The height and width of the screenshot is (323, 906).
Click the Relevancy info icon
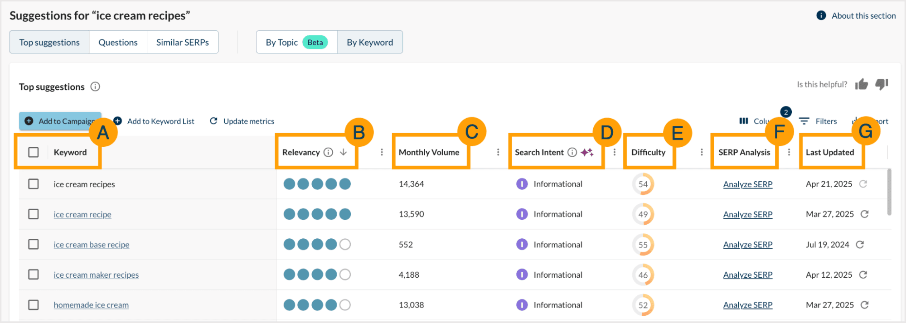tap(329, 152)
